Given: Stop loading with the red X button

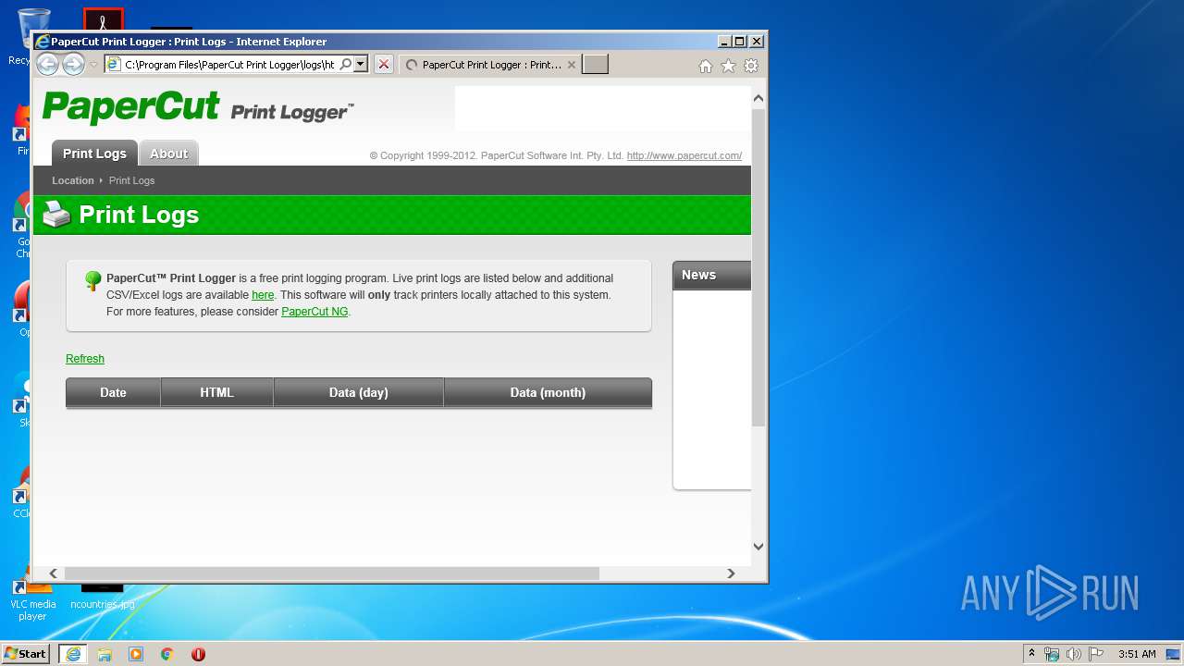Looking at the screenshot, I should [x=384, y=64].
